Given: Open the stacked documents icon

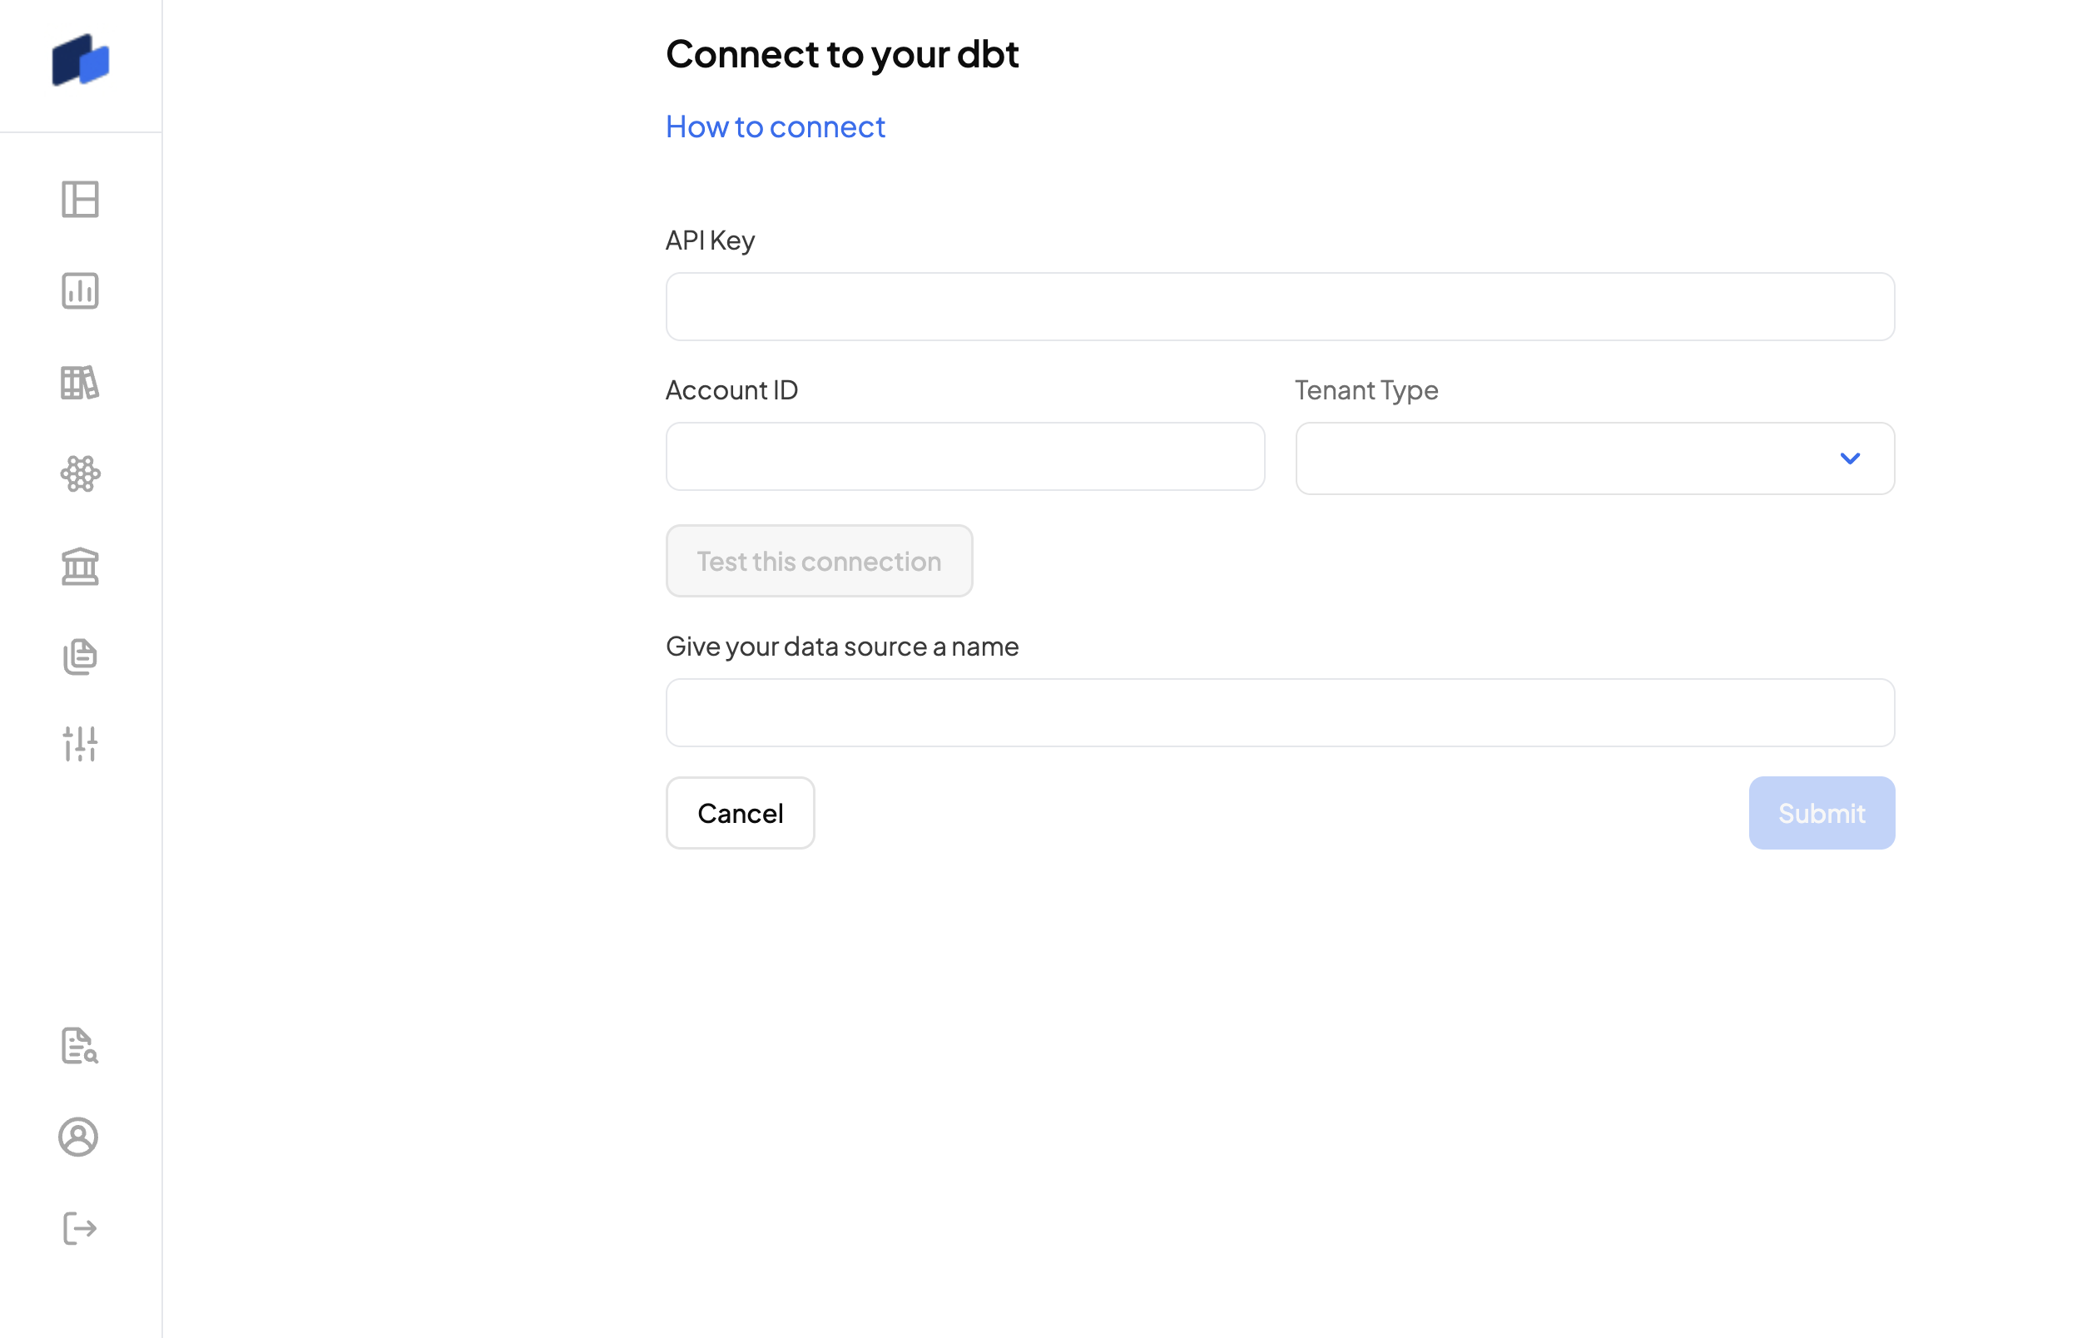Looking at the screenshot, I should coord(80,657).
